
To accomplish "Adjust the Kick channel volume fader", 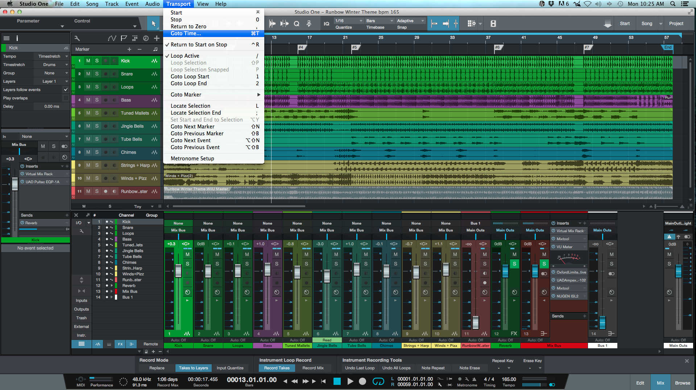I will point(178,271).
